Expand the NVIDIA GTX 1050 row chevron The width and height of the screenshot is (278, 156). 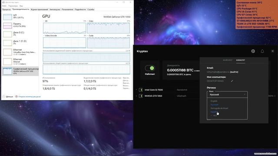pos(136,96)
